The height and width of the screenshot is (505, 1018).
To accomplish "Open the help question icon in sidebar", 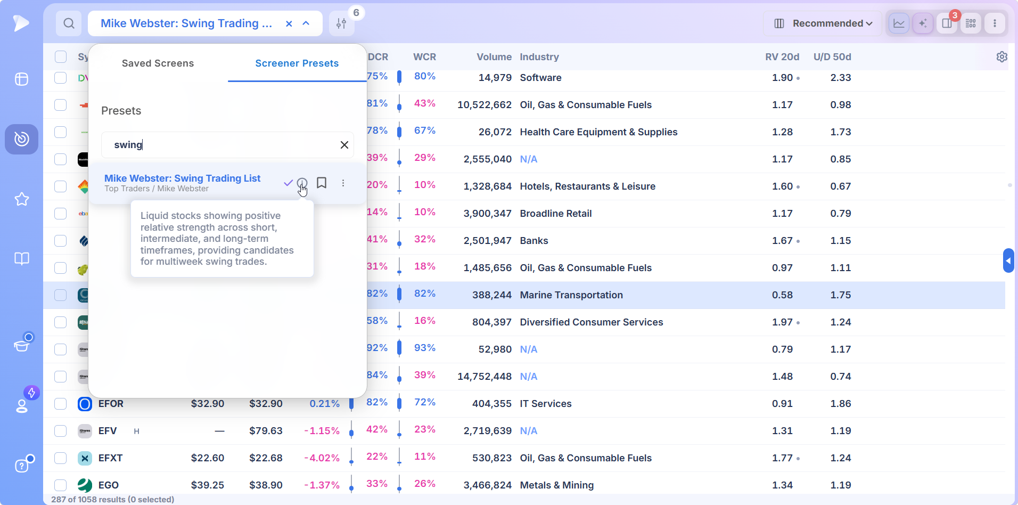I will (22, 465).
